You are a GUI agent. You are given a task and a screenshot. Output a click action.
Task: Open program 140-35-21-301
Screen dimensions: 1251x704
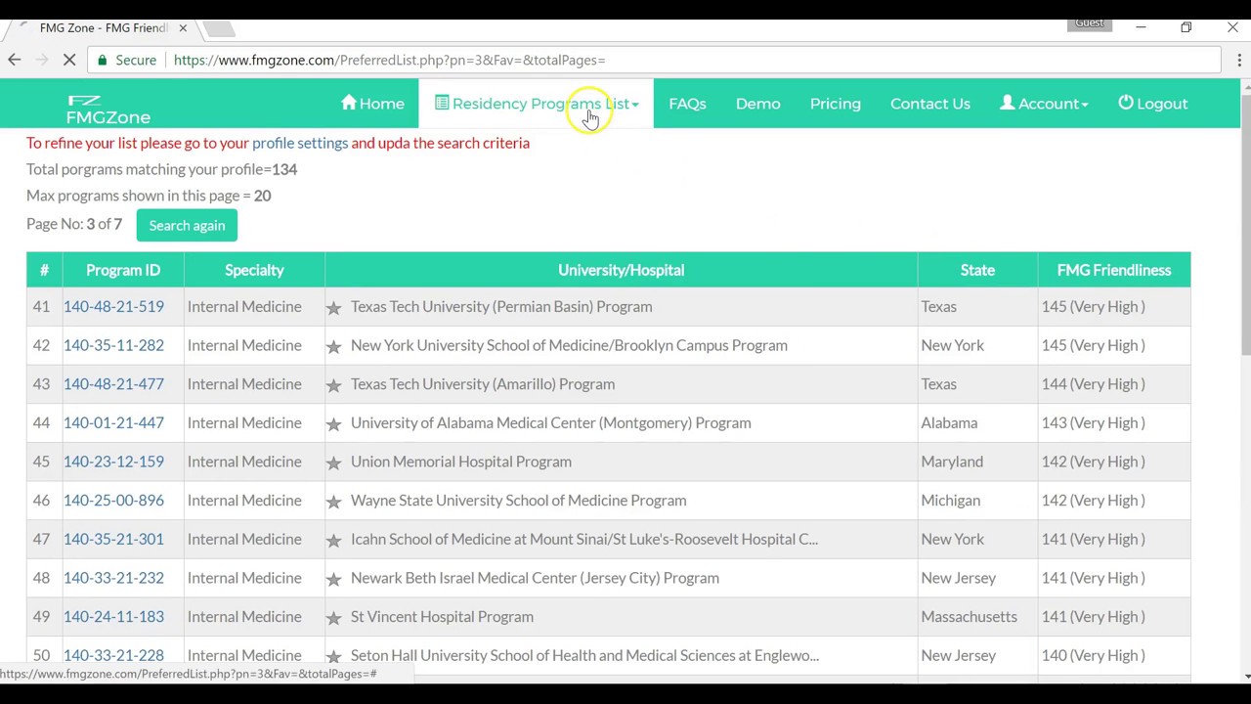(x=113, y=540)
